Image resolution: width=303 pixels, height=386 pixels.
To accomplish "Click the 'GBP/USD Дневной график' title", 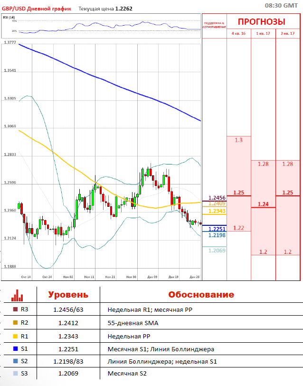I will tap(36, 8).
